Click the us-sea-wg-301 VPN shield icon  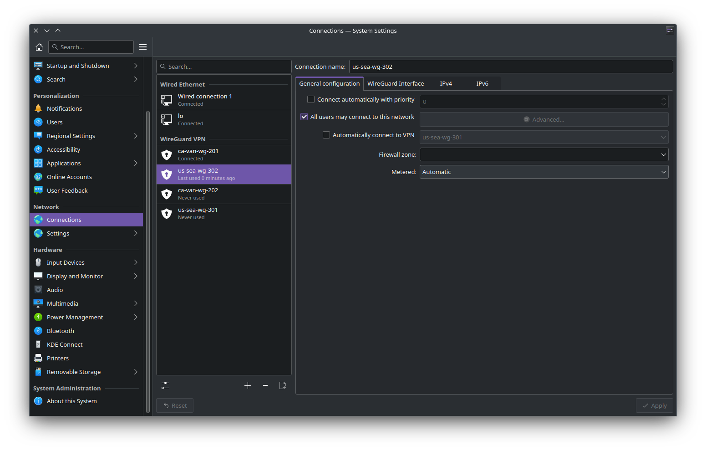pyautogui.click(x=167, y=214)
